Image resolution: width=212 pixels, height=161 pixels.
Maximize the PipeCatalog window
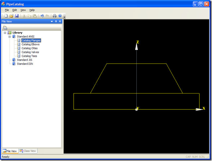[201, 4]
